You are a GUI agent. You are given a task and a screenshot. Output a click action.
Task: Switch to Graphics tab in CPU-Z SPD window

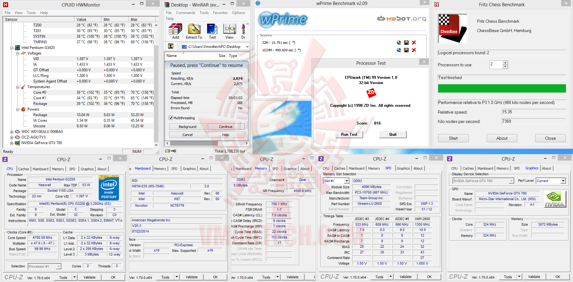[x=403, y=168]
